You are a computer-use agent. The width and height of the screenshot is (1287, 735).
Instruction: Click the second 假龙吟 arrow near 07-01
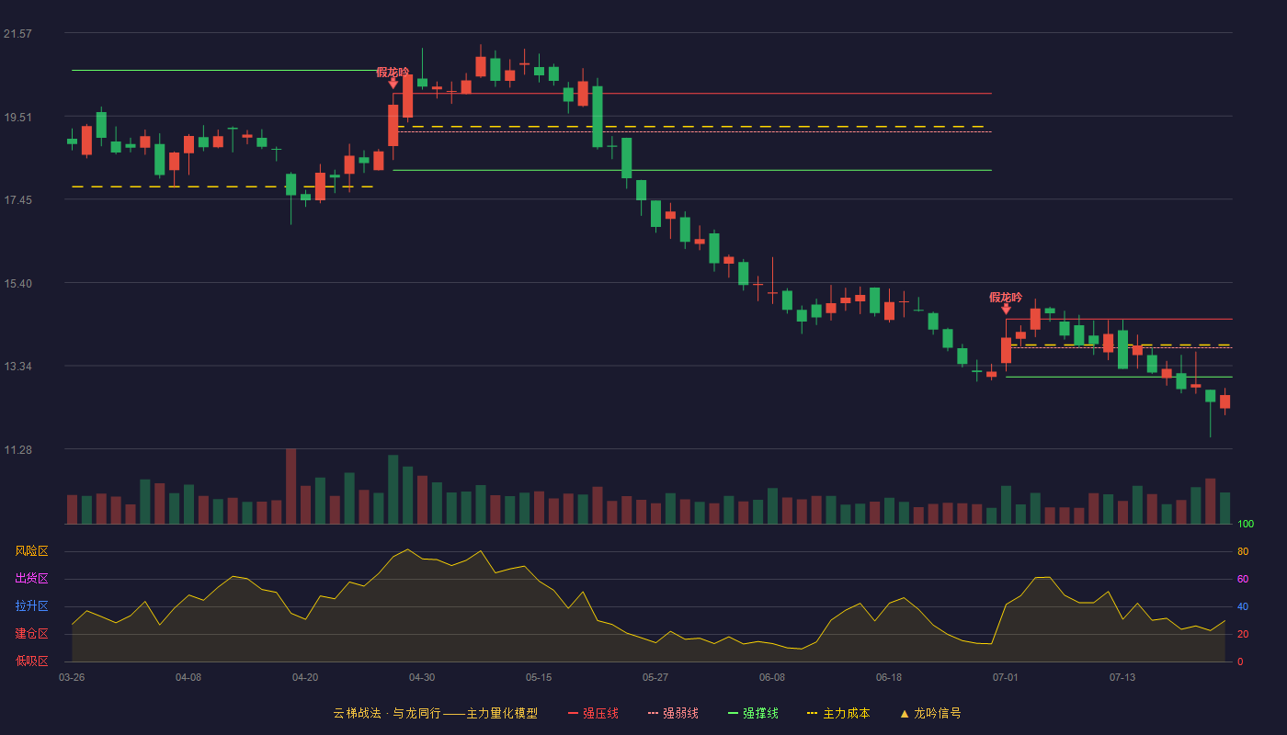click(x=1006, y=309)
